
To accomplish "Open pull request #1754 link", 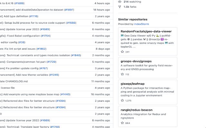I will (46, 36).
